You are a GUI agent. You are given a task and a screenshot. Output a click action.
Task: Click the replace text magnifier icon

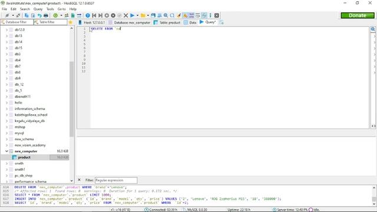[172, 15]
